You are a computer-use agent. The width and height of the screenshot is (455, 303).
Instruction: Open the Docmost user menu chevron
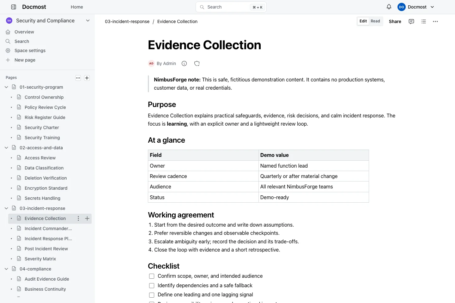coord(432,7)
